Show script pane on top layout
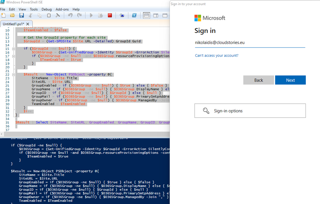Screen dimensions: 320x204 [x=147, y=16]
